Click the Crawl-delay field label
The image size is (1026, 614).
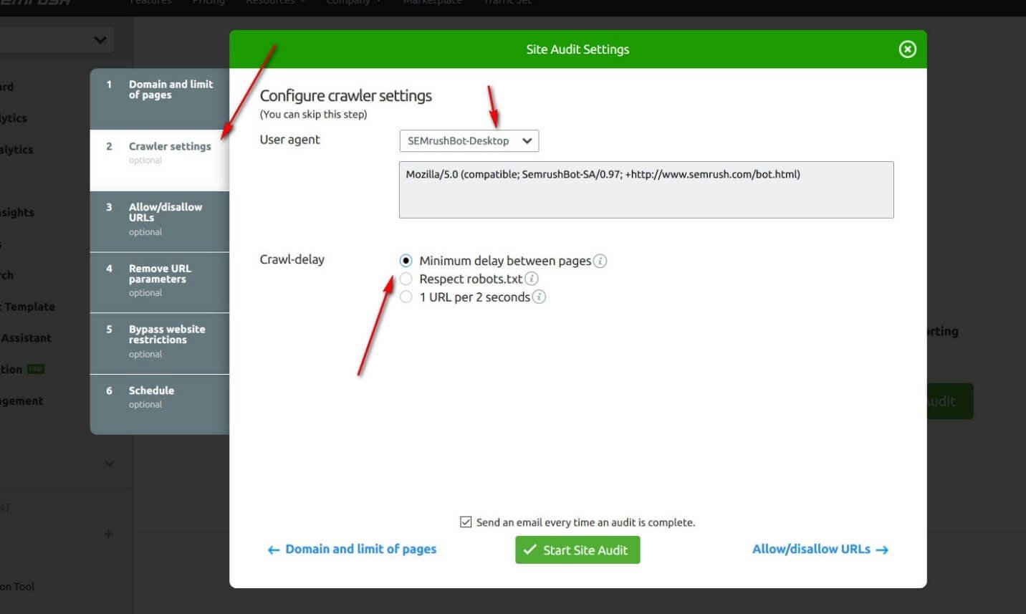tap(292, 259)
